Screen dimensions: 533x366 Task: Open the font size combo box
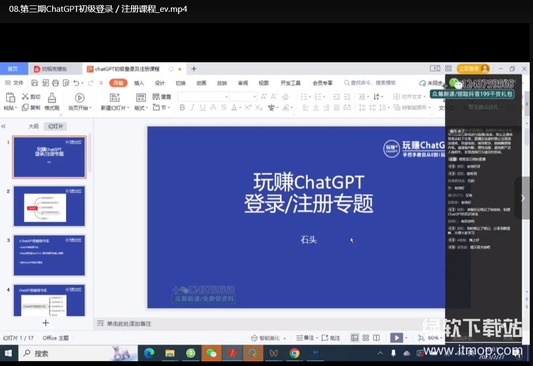243,97
